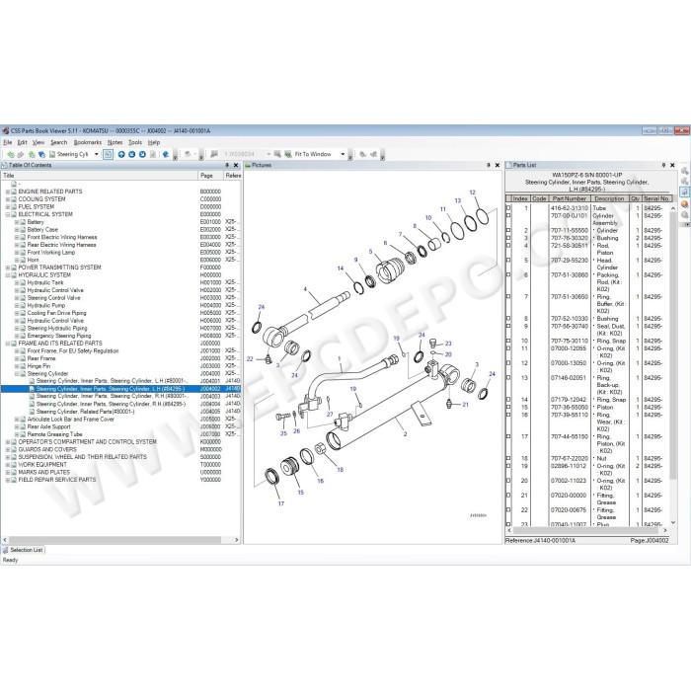Viewport: 691px width, 691px height.
Task: Open the File menu
Action: (8, 142)
